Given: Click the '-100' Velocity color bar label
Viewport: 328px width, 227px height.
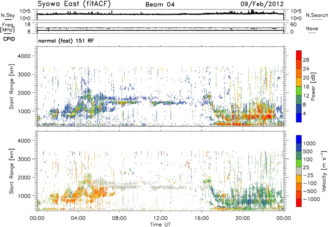Looking at the screenshot, I should click(310, 183).
